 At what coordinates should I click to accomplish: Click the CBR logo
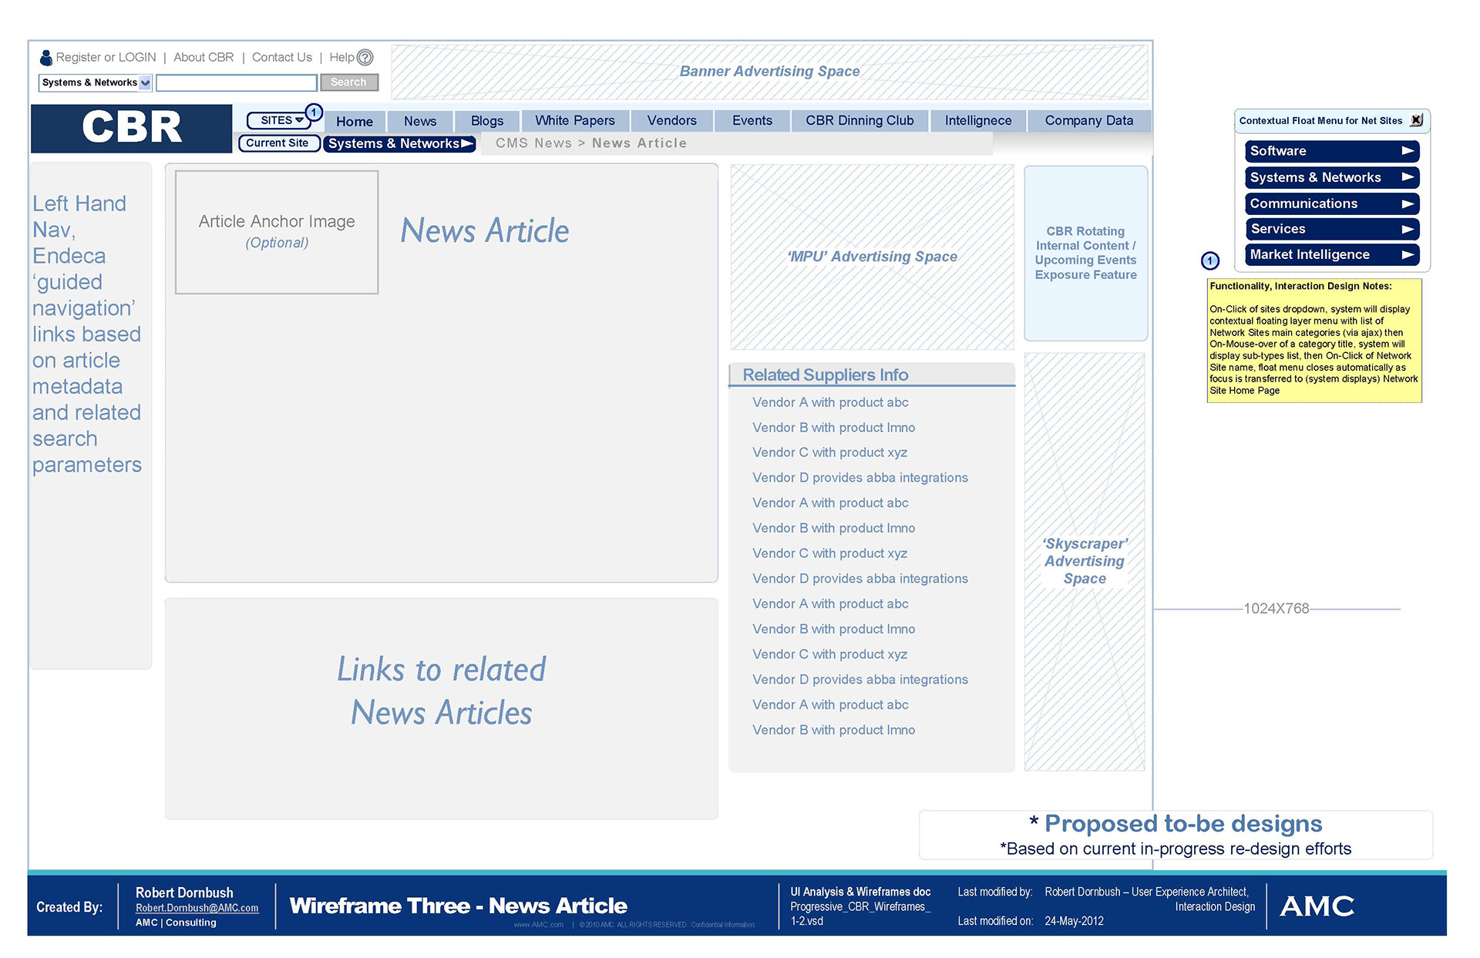(132, 128)
